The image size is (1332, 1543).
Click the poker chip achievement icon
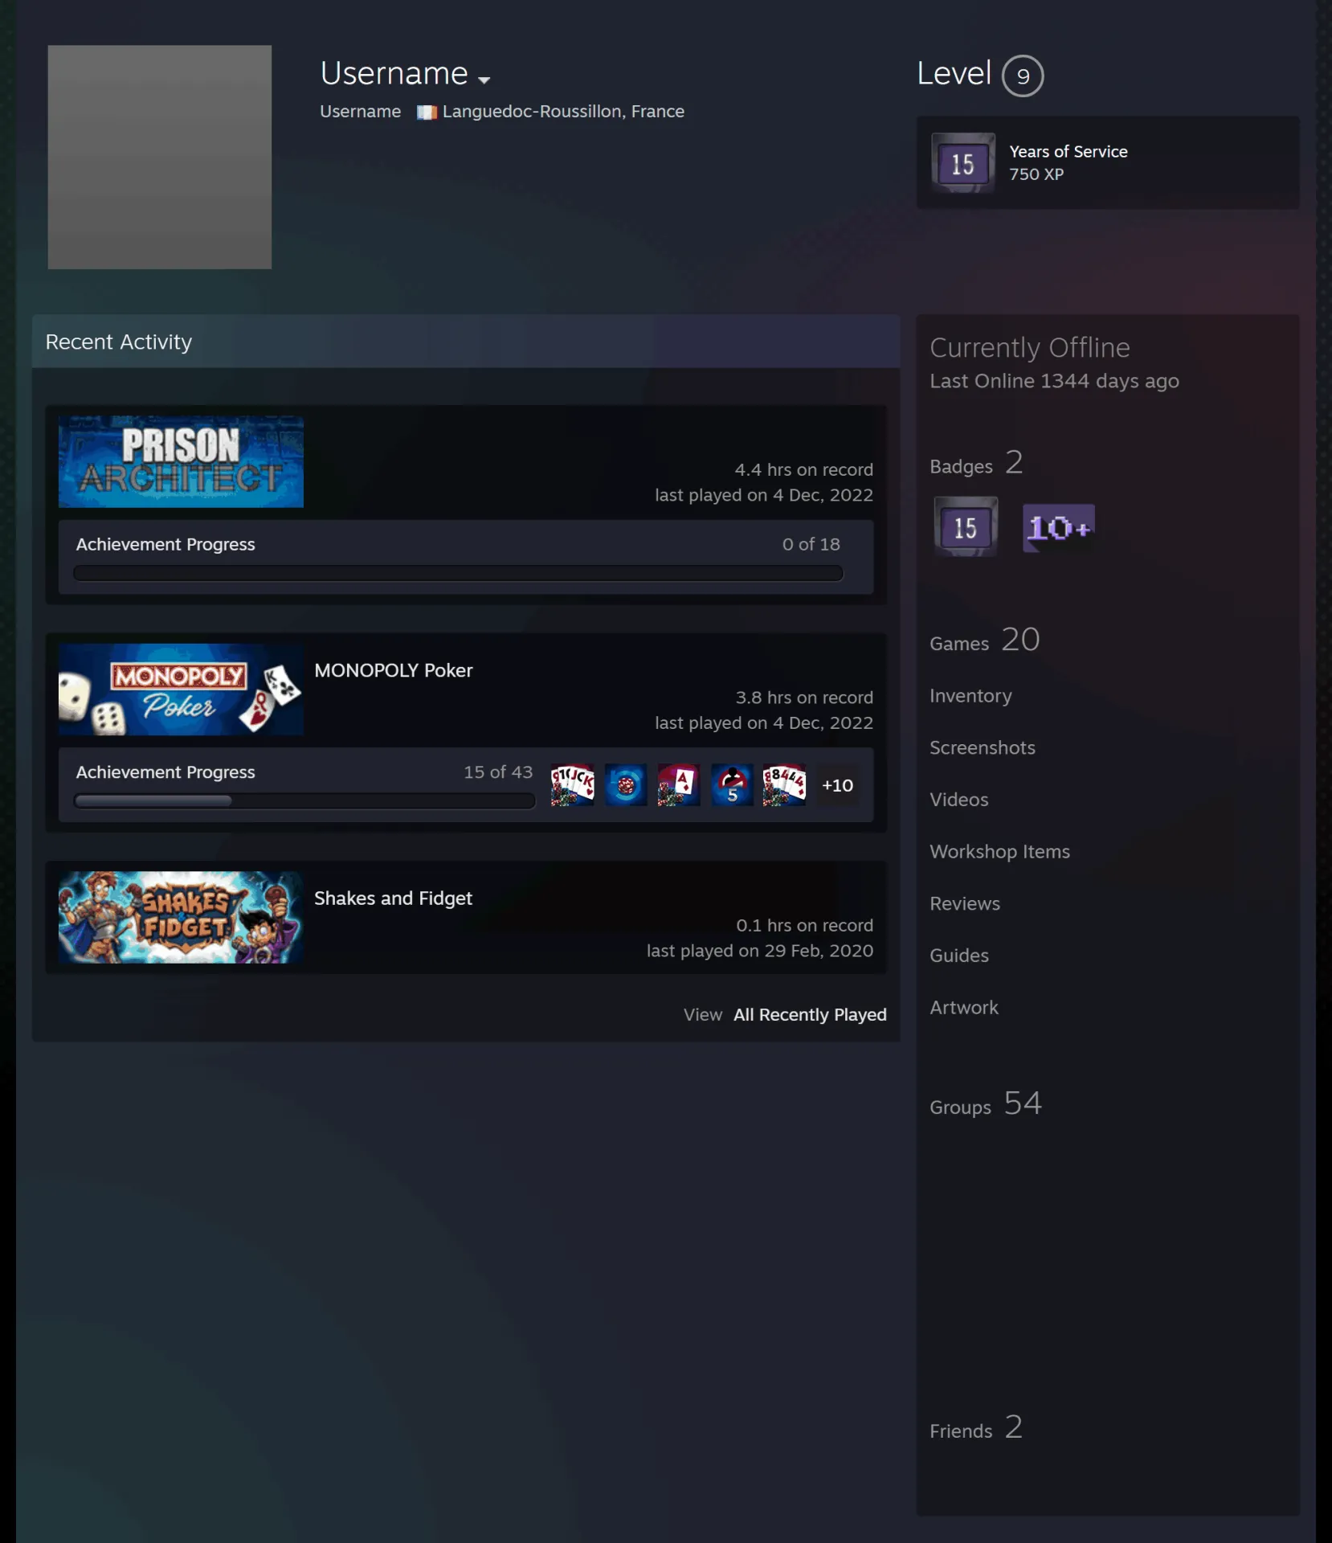pyautogui.click(x=626, y=785)
